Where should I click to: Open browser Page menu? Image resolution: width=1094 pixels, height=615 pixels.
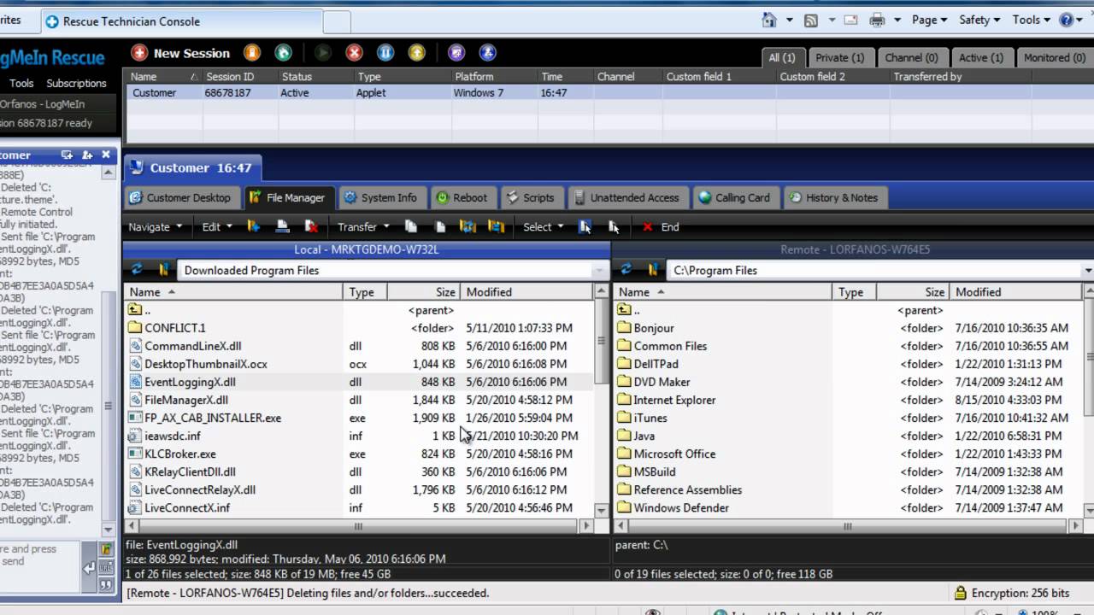[930, 20]
